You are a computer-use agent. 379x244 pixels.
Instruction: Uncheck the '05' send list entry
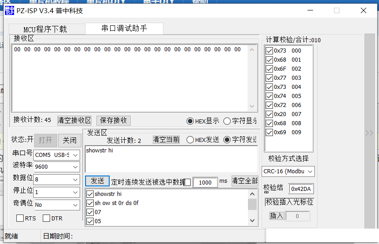pos(90,221)
